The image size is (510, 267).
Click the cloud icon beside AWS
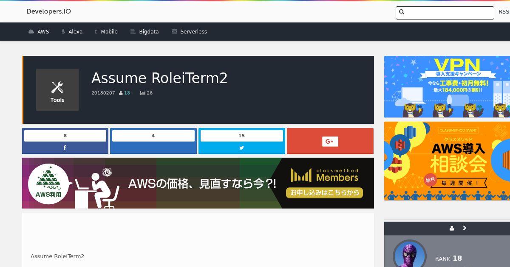pyautogui.click(x=31, y=32)
